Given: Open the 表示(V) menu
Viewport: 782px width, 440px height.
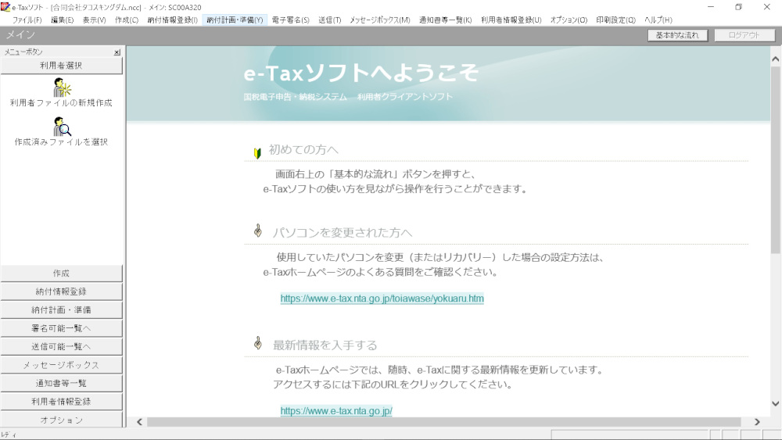Looking at the screenshot, I should 95,20.
